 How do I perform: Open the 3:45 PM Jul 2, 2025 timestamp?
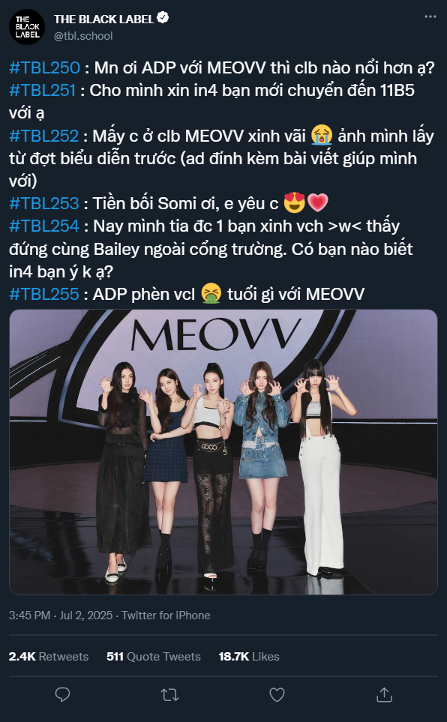coord(61,616)
